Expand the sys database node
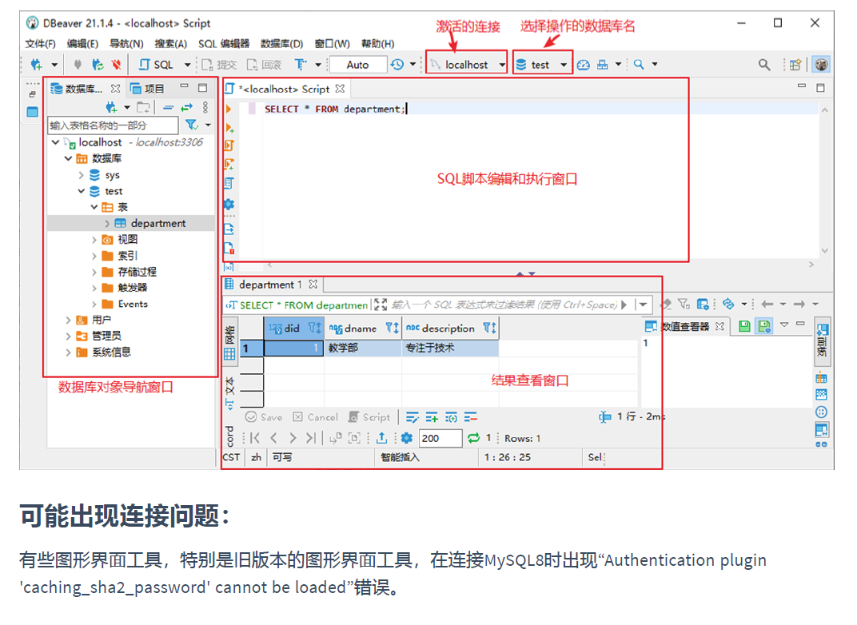The height and width of the screenshot is (625, 857). click(x=81, y=175)
